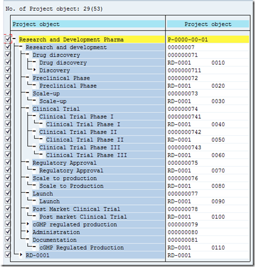Select Clinical Trial Phase III label coded 0060
Viewport: 255px width, 267px height.
tap(86, 155)
